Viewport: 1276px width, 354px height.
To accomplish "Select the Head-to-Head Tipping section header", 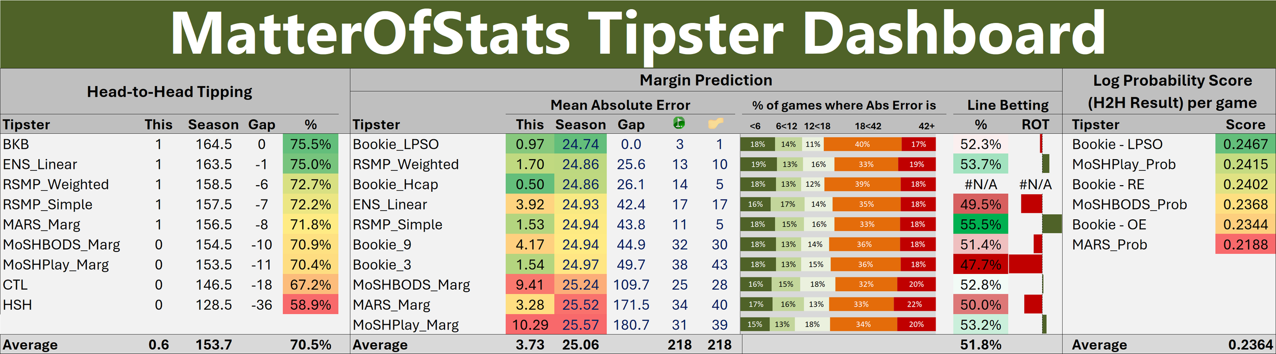I will 169,92.
